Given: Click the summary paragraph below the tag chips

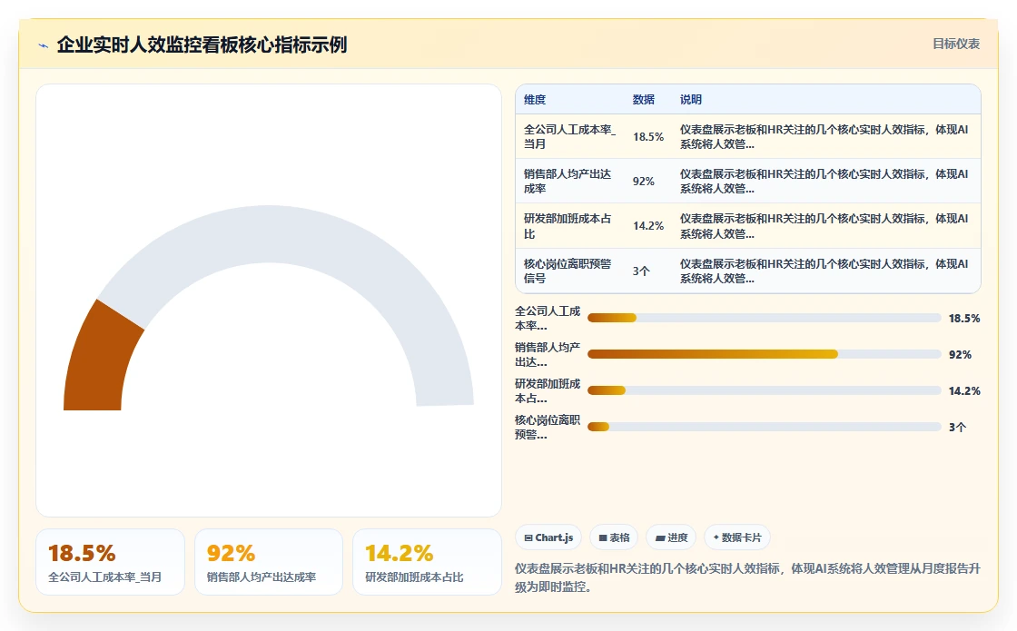Looking at the screenshot, I should click(x=747, y=577).
